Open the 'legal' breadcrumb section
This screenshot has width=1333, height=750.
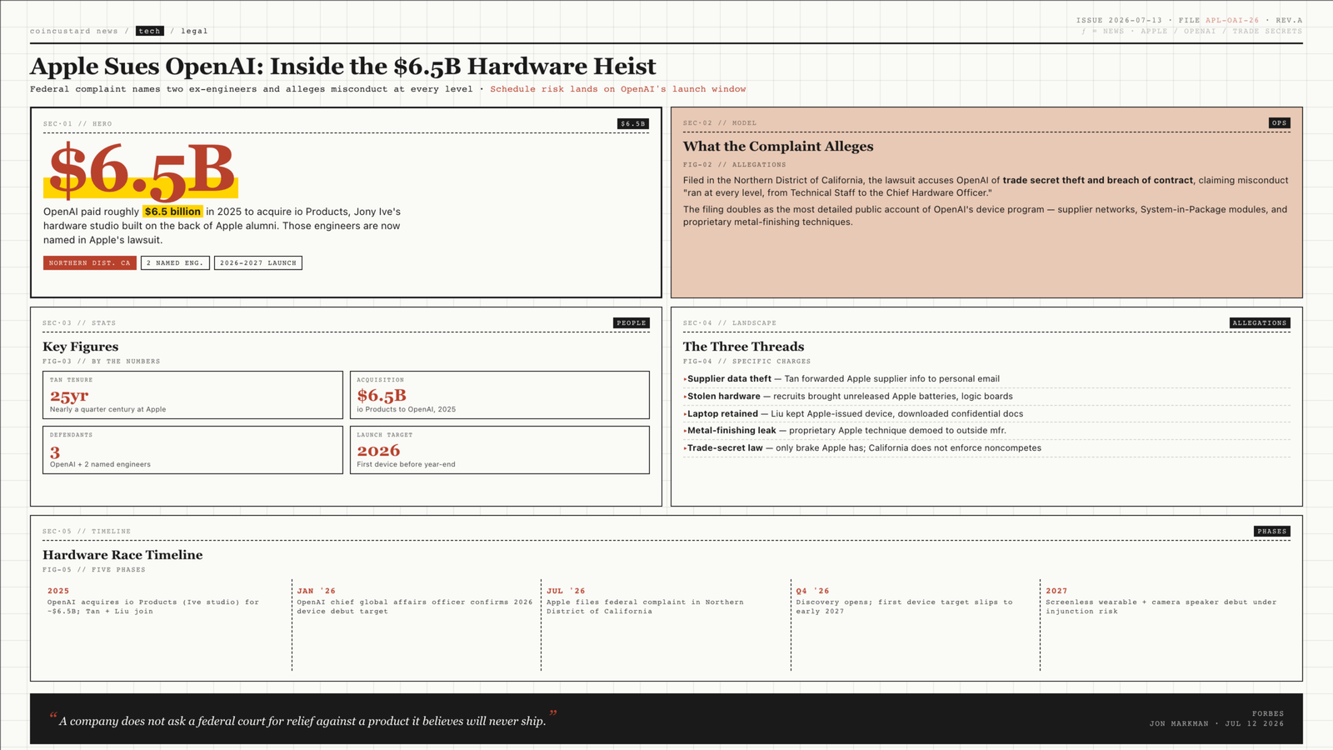pyautogui.click(x=195, y=31)
